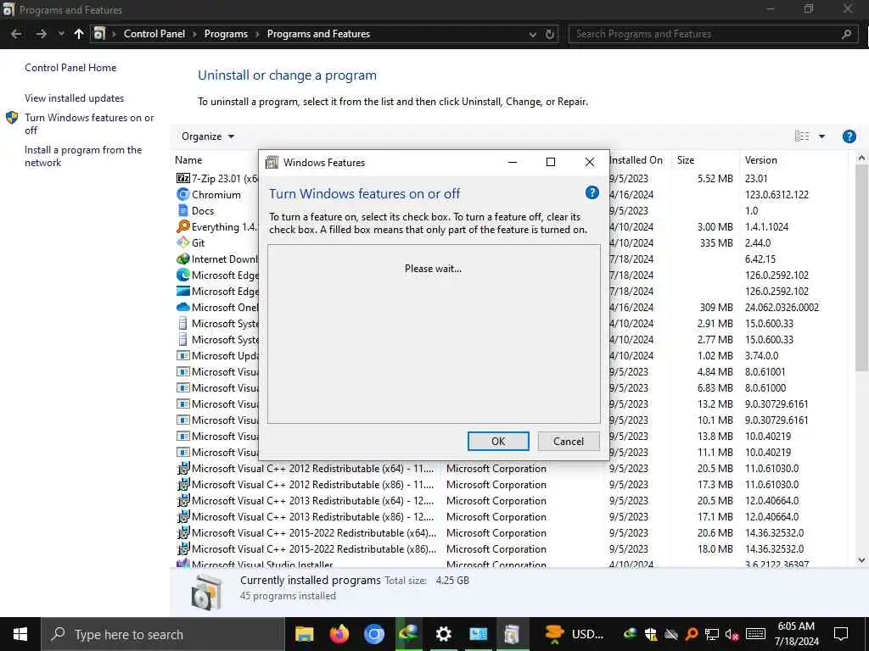Click the muted volume tray icon

pos(732,634)
